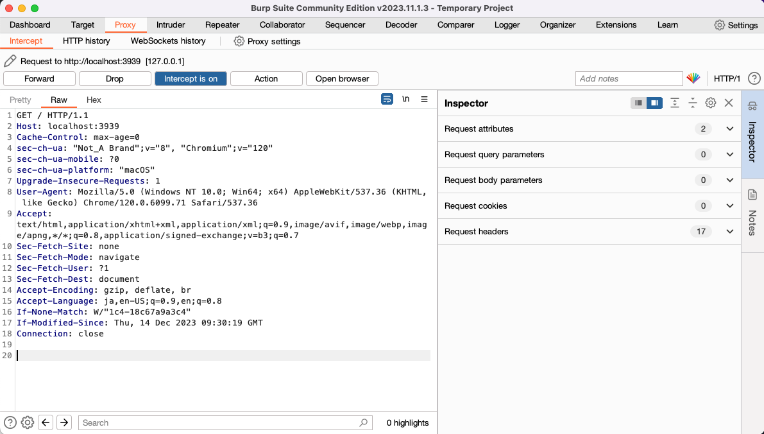The height and width of the screenshot is (434, 764).
Task: Click the help icon next to HTTP/1
Action: pos(754,78)
